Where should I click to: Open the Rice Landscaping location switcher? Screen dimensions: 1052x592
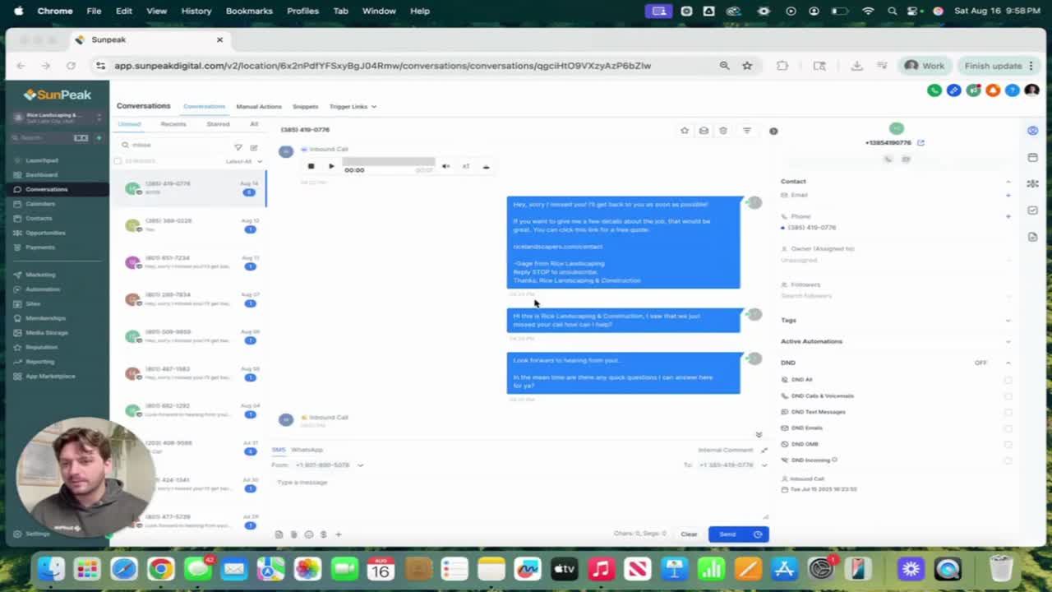pyautogui.click(x=57, y=118)
